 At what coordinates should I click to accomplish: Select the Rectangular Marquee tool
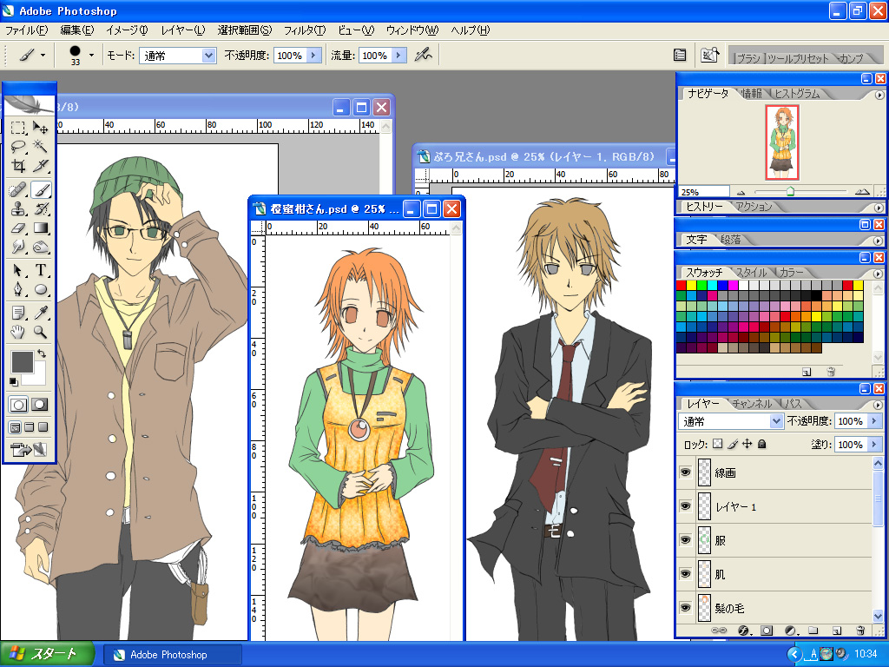coord(18,127)
